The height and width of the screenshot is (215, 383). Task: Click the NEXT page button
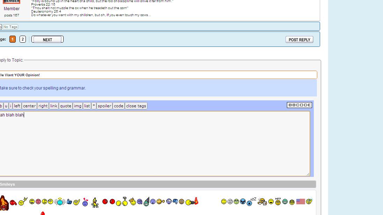pyautogui.click(x=48, y=40)
